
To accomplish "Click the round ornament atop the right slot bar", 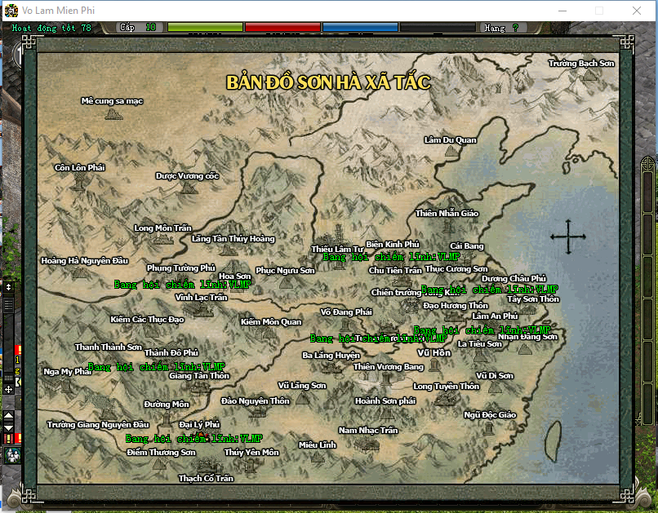I will point(648,161).
